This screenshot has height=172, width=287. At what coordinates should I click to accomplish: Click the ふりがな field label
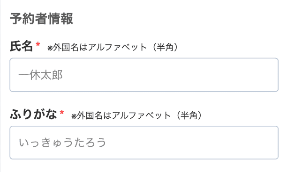point(33,115)
